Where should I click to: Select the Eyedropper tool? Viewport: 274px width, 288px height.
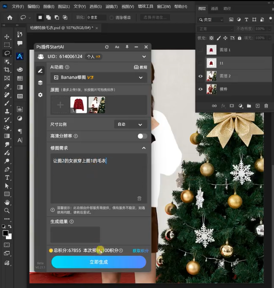click(7, 86)
